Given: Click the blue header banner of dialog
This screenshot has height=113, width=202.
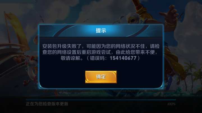Looking at the screenshot, I should coord(101,31).
